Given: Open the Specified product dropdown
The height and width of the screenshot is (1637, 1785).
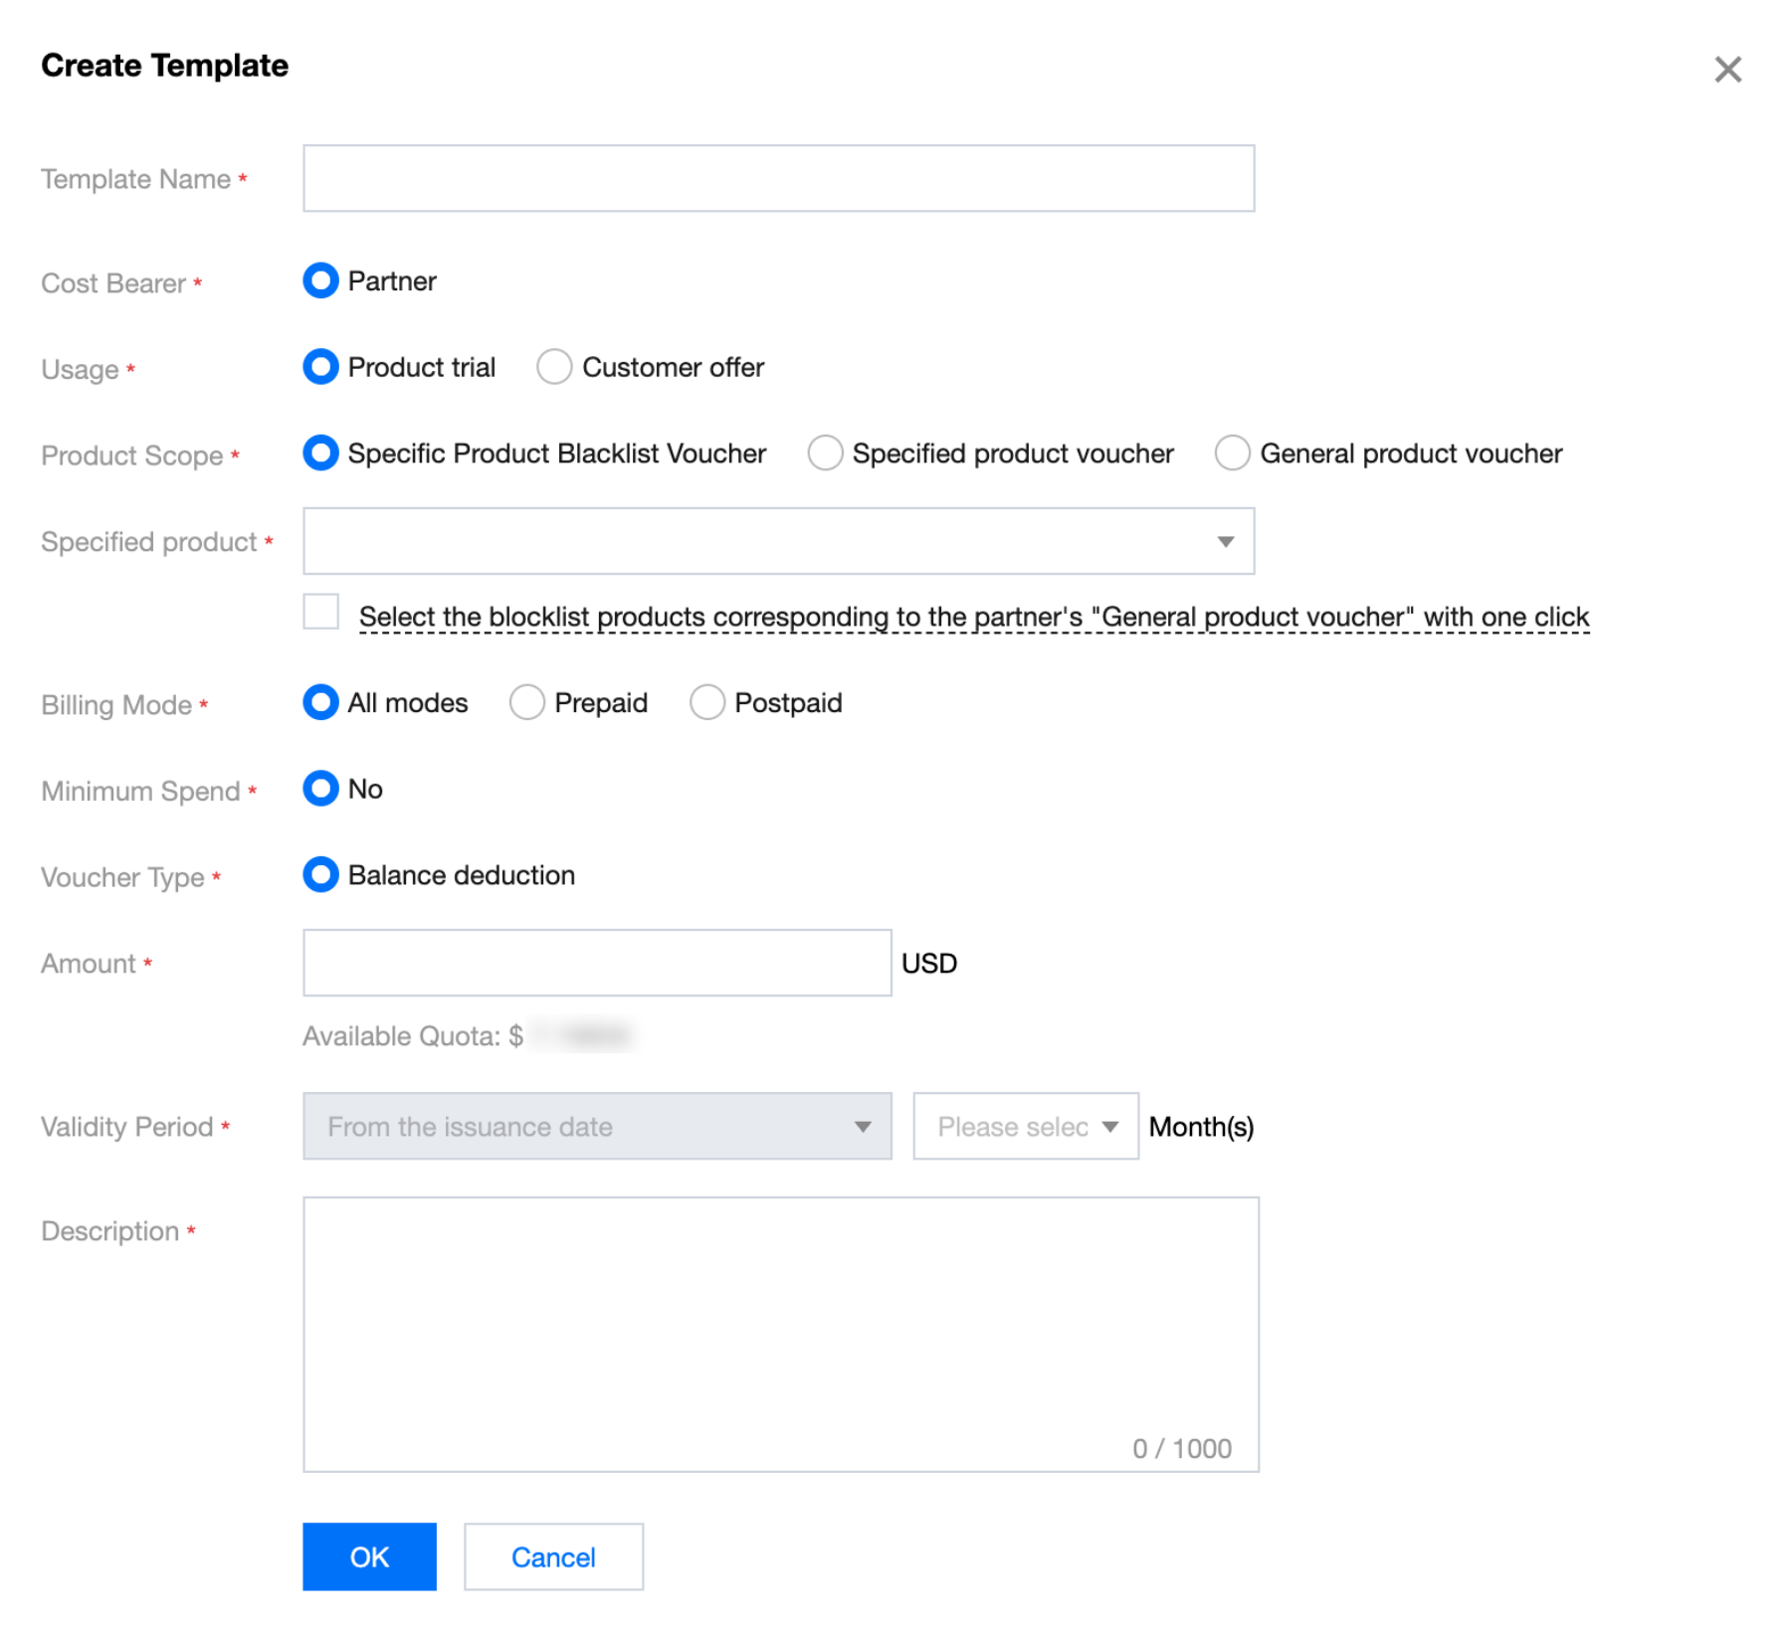Looking at the screenshot, I should tap(778, 542).
